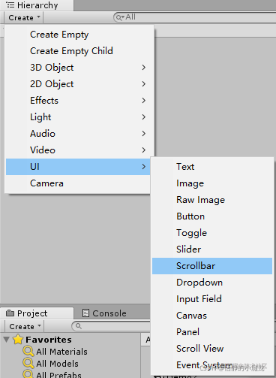Image resolution: width=276 pixels, height=378 pixels.
Task: Click the All Materials search icon
Action: [28, 351]
